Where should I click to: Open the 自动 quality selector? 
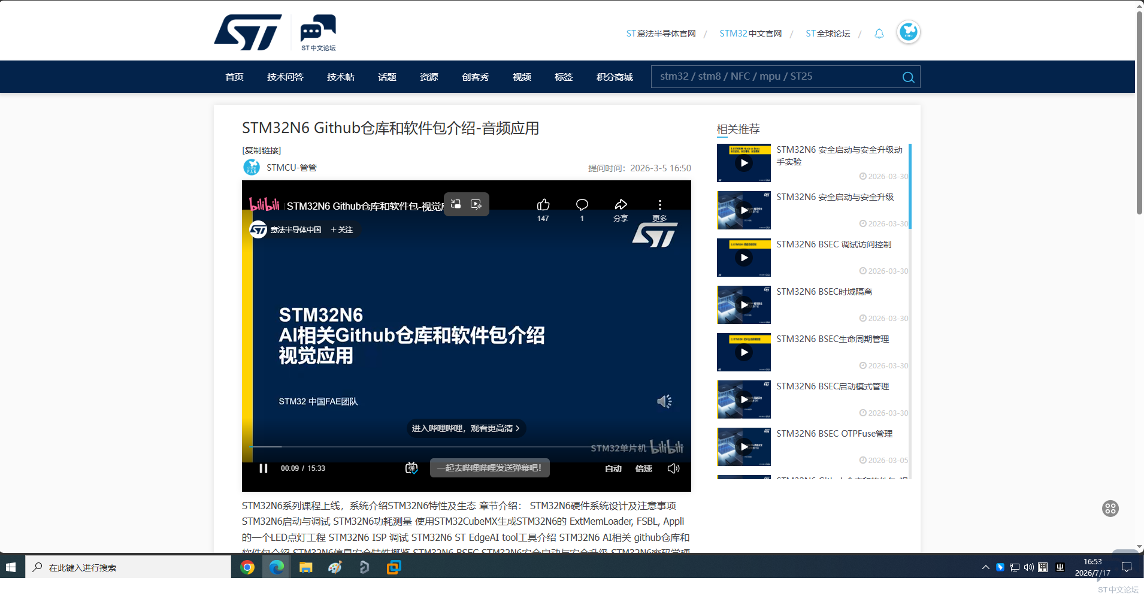point(613,468)
